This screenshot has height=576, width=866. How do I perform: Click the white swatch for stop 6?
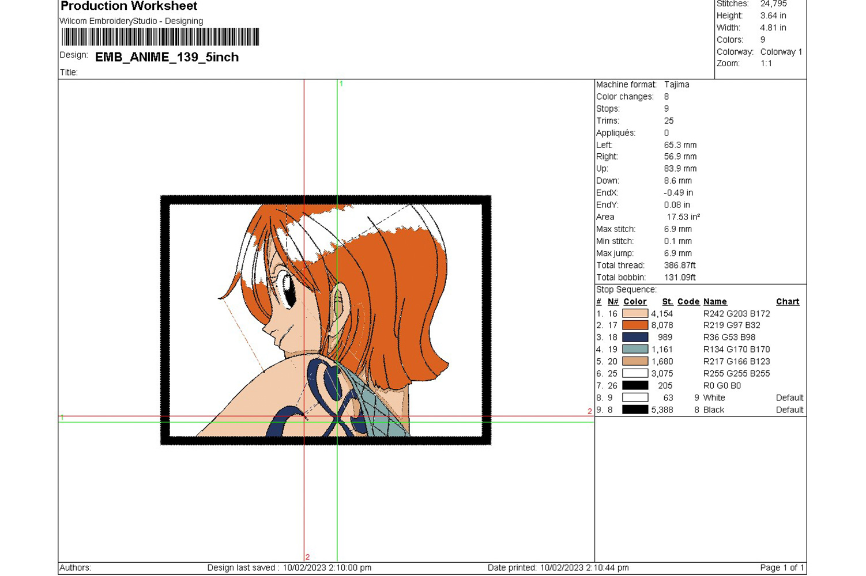point(635,373)
